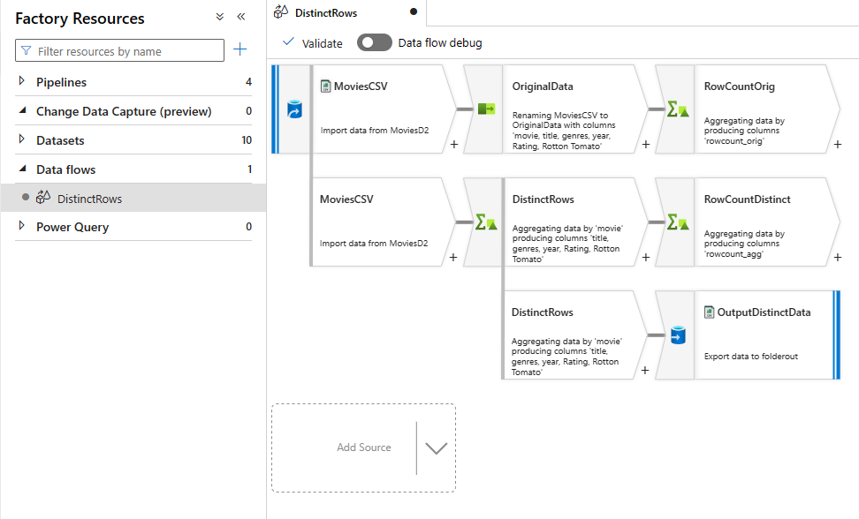Collapse the Factory Resources panel with chevrons
Image resolution: width=859 pixels, height=519 pixels.
(240, 16)
